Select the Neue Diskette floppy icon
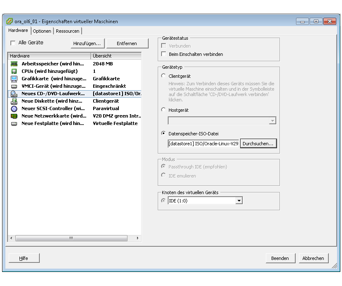This screenshot has width=342, height=286. [x=14, y=101]
